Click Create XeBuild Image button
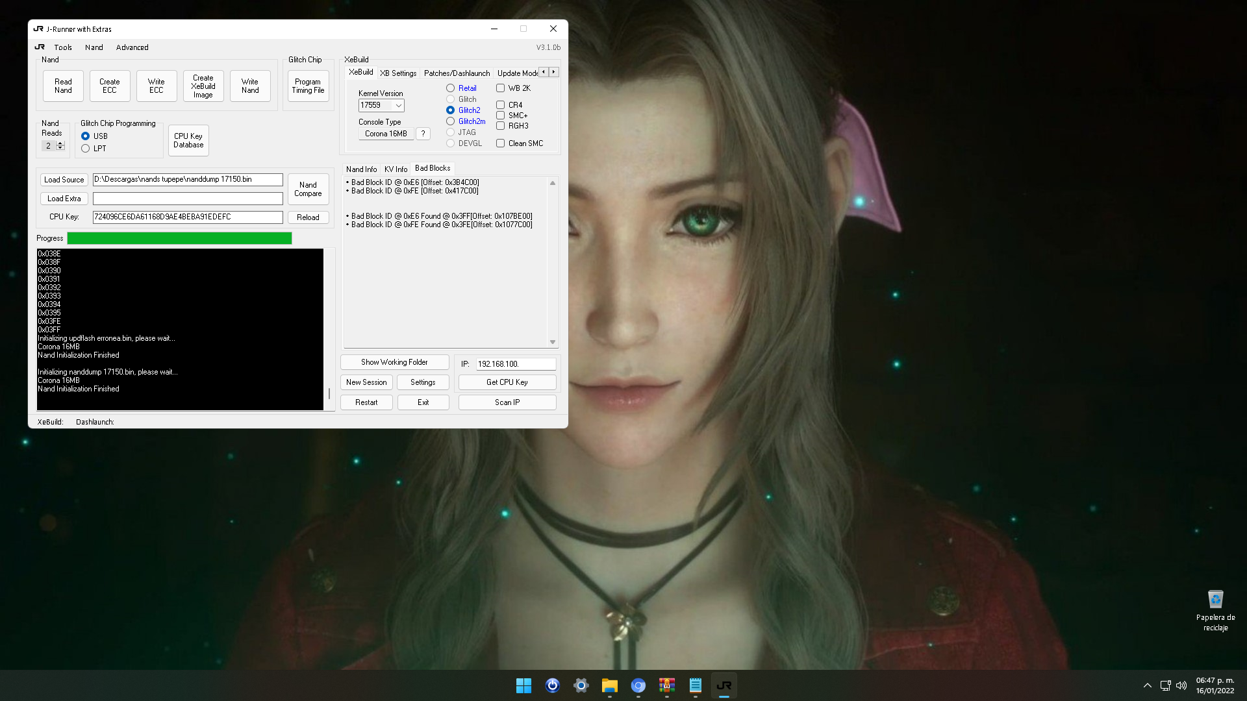 point(203,86)
